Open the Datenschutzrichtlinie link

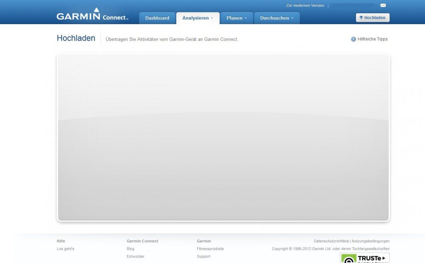pos(331,241)
